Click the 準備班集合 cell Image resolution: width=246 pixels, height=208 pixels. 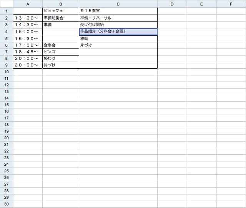point(61,18)
